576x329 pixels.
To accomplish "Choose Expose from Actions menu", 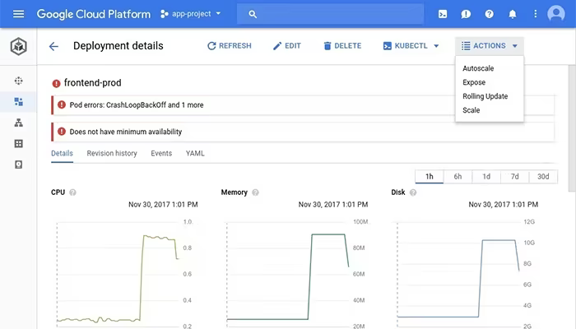I will pyautogui.click(x=474, y=82).
